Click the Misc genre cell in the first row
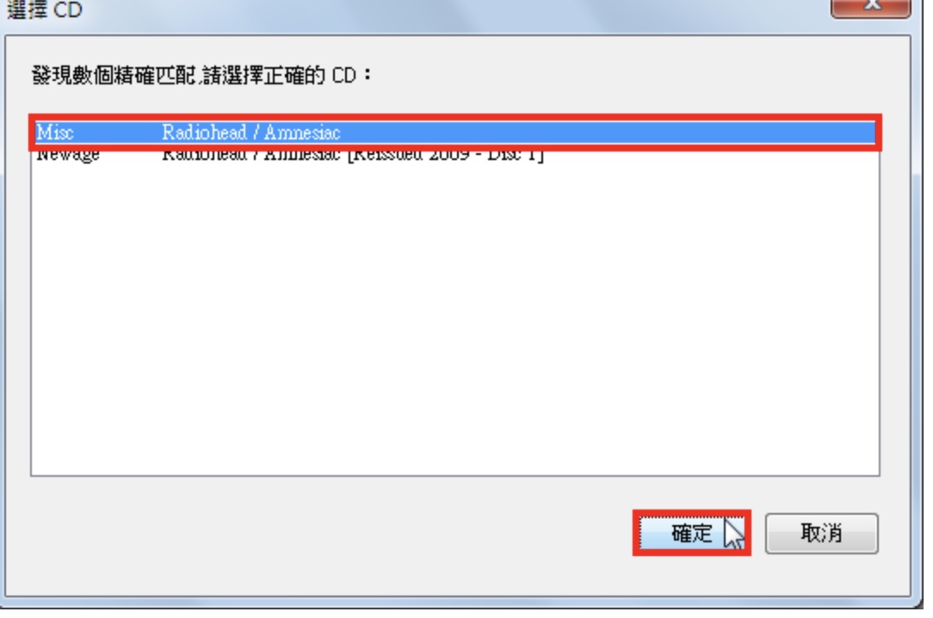 (x=55, y=132)
